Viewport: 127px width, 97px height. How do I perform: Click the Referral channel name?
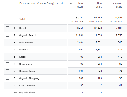tap(24, 50)
